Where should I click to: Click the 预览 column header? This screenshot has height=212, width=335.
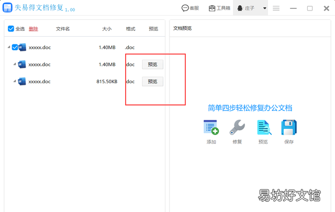[153, 29]
